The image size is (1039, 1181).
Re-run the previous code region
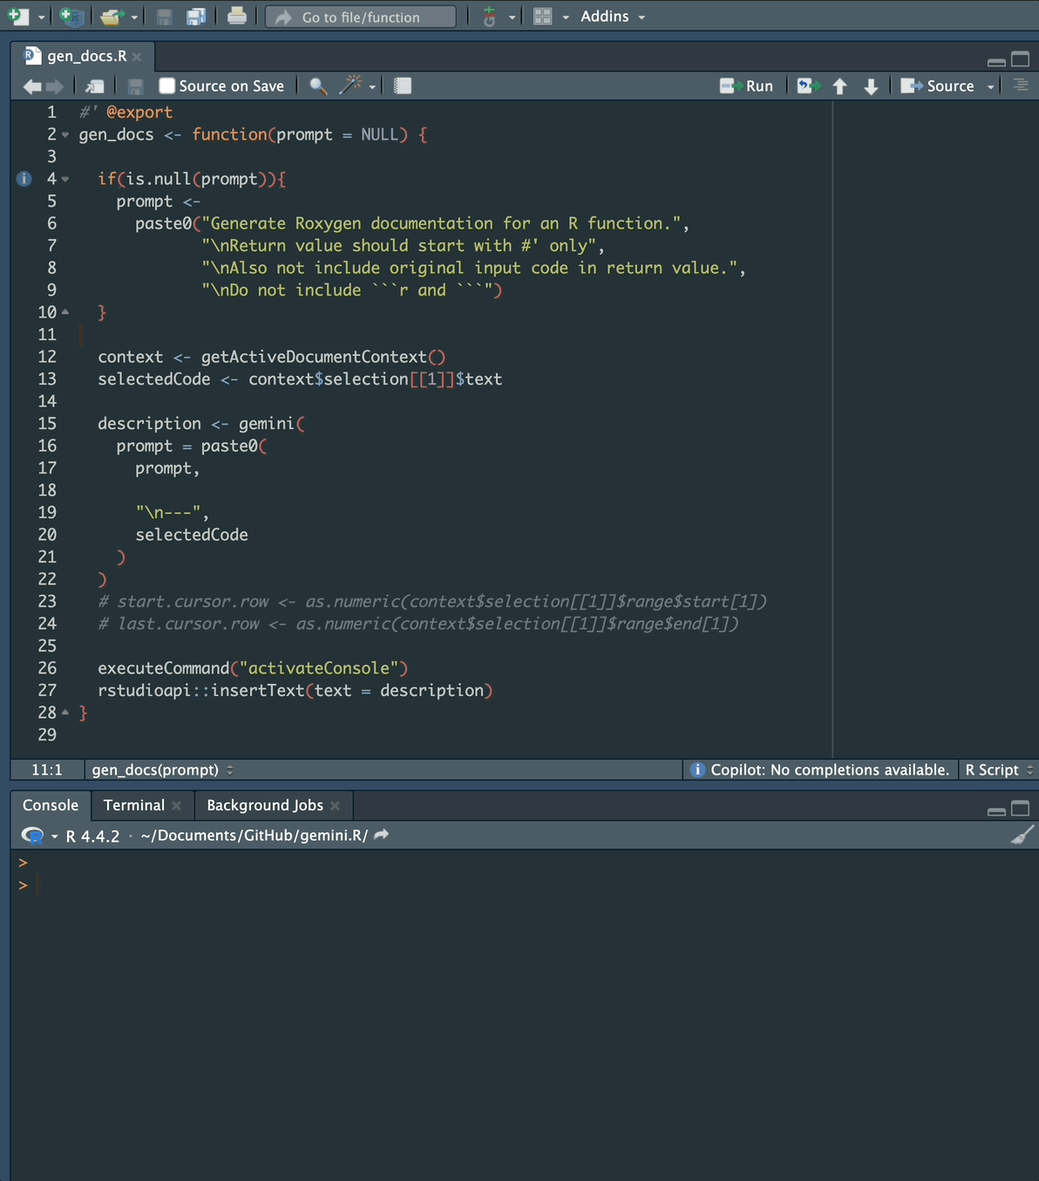click(x=808, y=85)
